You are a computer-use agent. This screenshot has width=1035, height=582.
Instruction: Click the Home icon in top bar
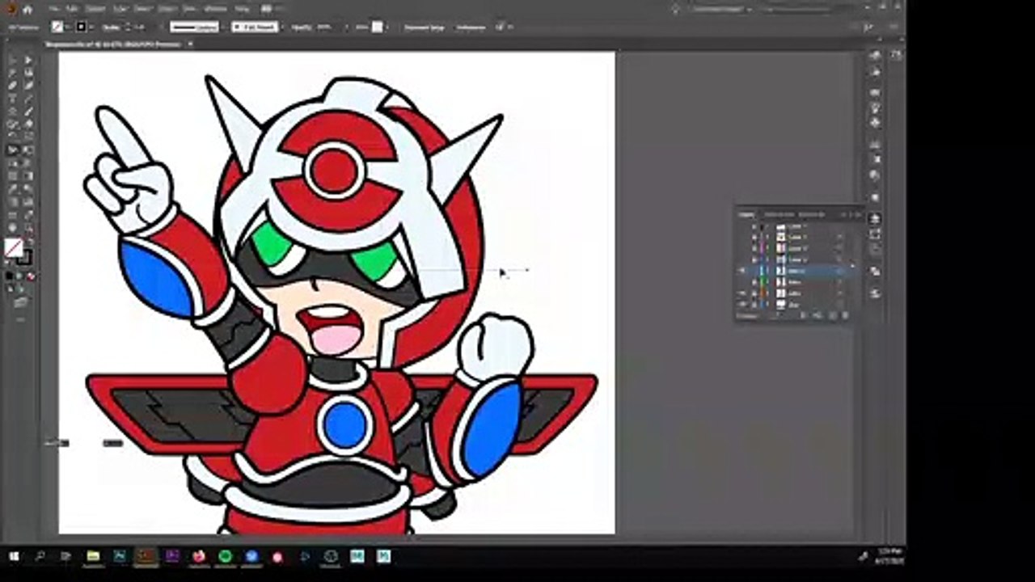coord(27,10)
